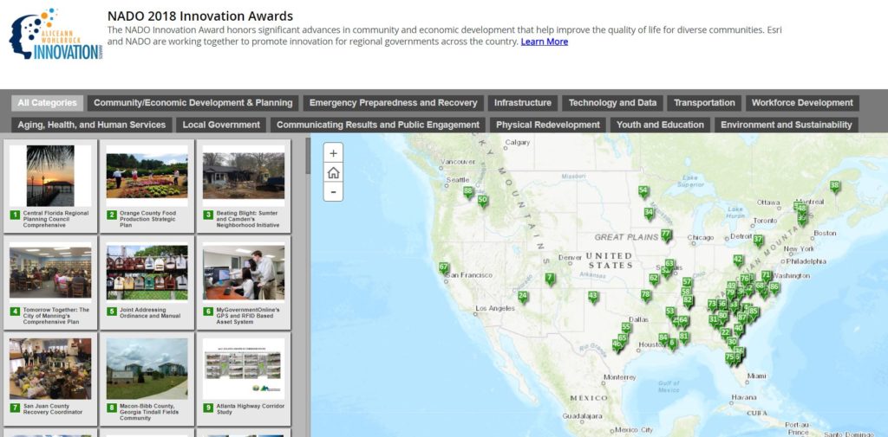
Task: Zoom out on the map
Action: [x=333, y=192]
